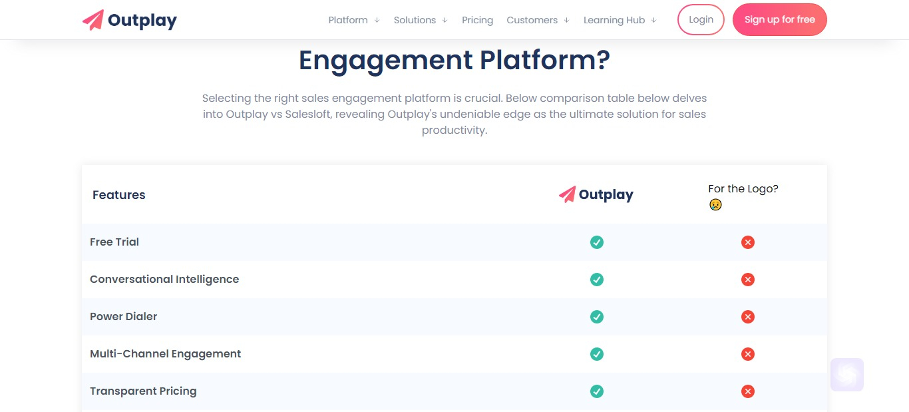
Task: Click green check for Transparent Pricing
Action: [597, 391]
